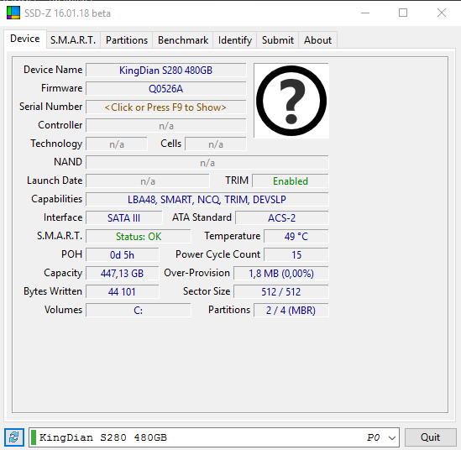Click the Status: OK S.M.A.R.T. value

click(x=139, y=237)
